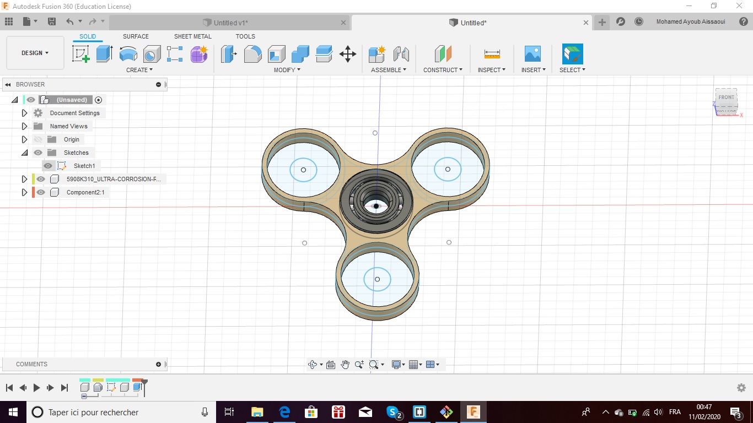
Task: Click the Extrude tool icon
Action: tap(104, 54)
